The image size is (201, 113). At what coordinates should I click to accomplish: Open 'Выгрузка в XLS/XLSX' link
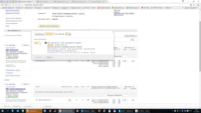13,13
